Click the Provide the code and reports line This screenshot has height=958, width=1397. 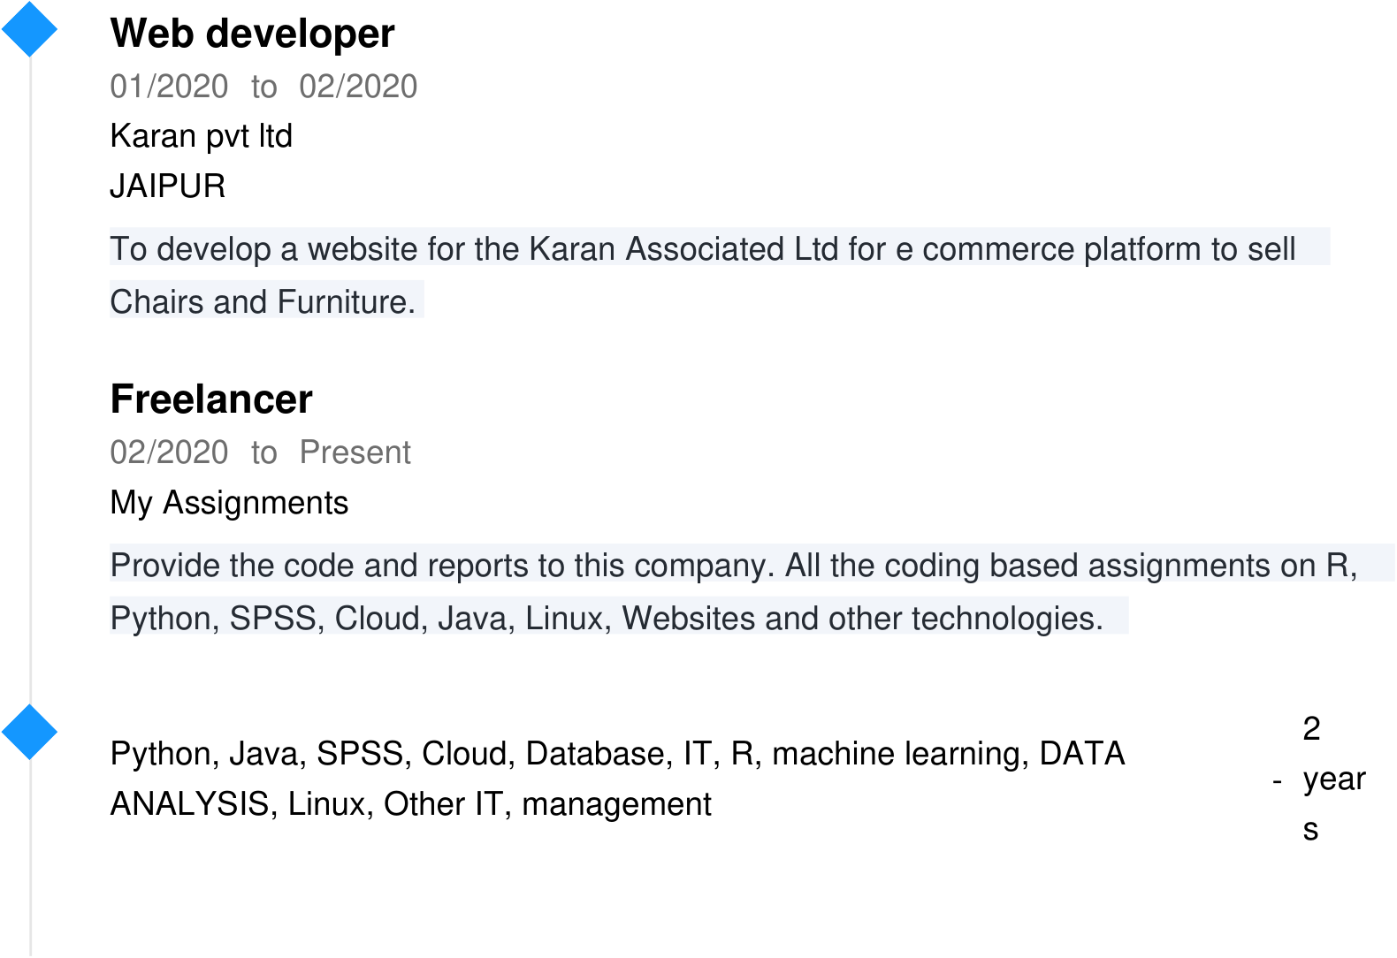(x=734, y=566)
